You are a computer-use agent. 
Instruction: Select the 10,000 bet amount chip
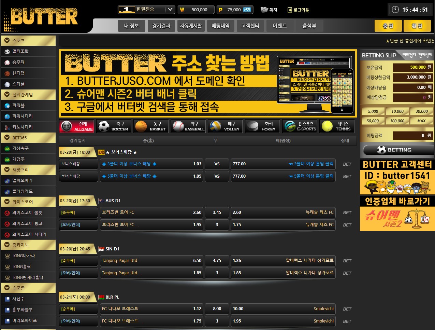397,111
